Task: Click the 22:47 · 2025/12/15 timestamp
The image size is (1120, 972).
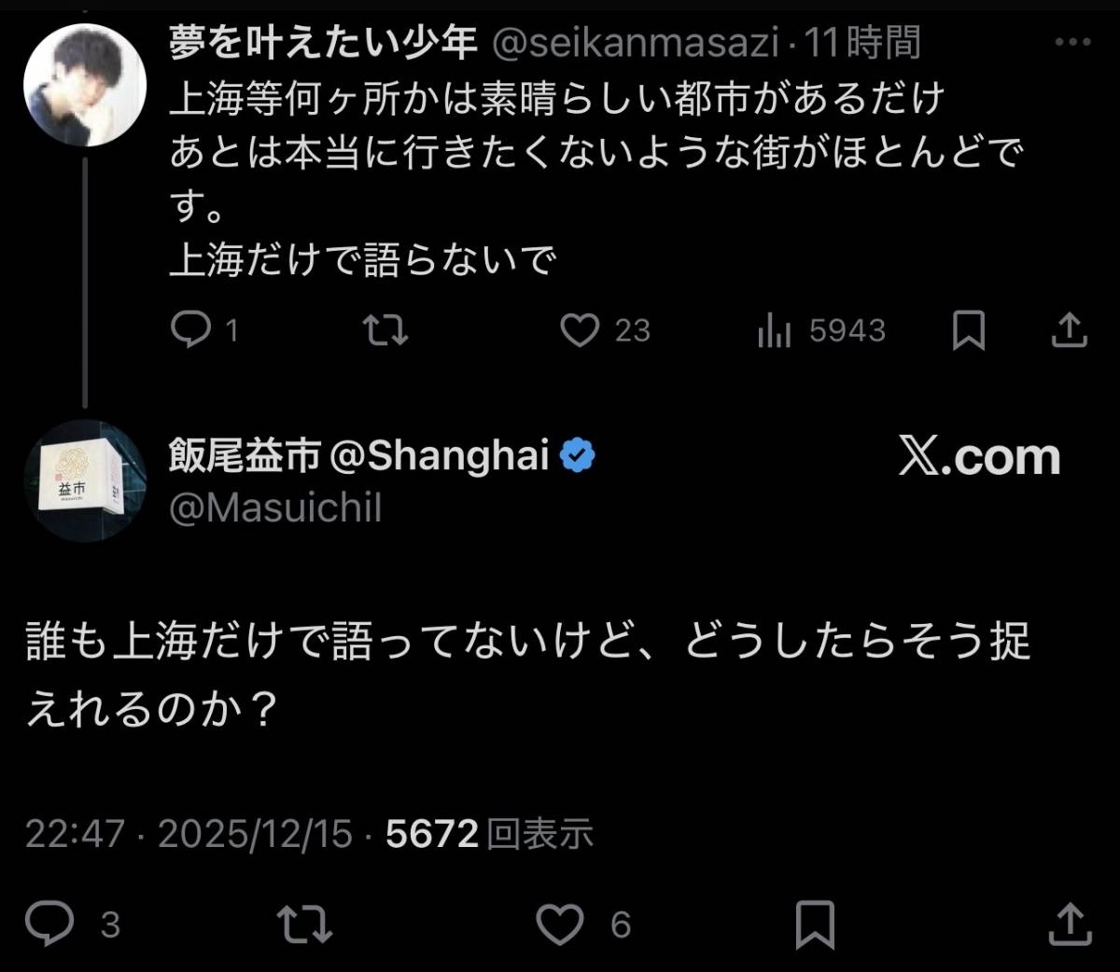Action: 189,833
